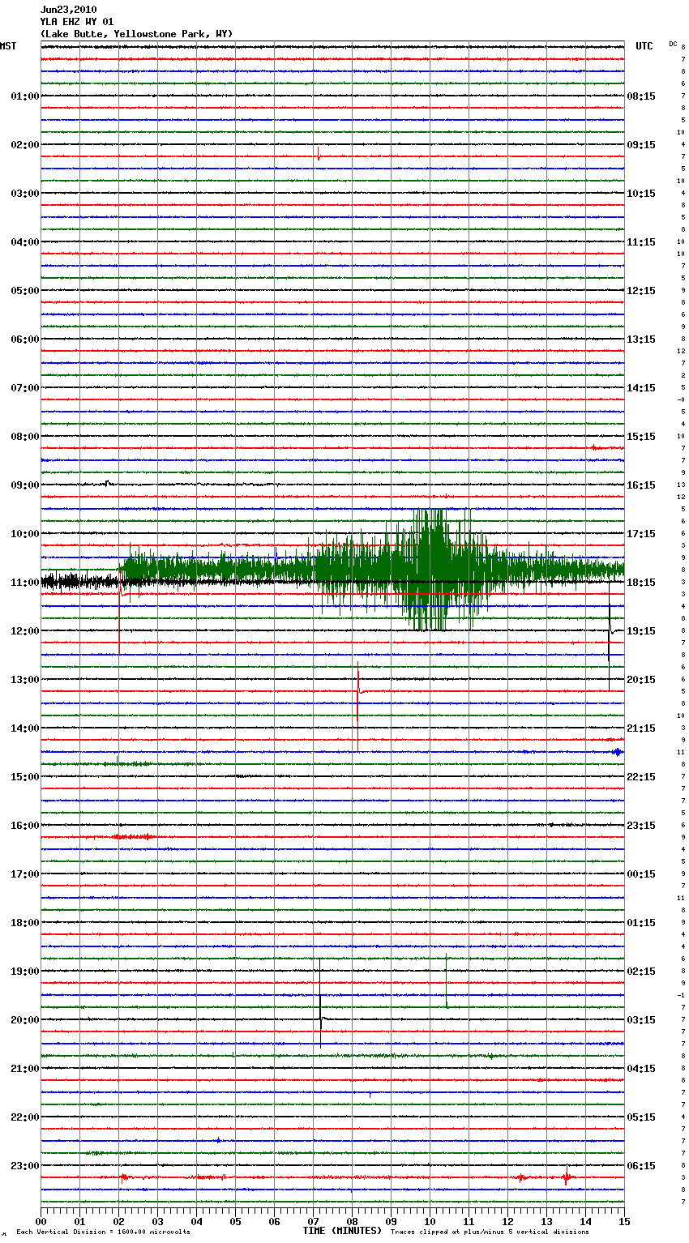This screenshot has width=689, height=1243.
Task: Click the 16:00 MST time label
Action: click(x=25, y=826)
